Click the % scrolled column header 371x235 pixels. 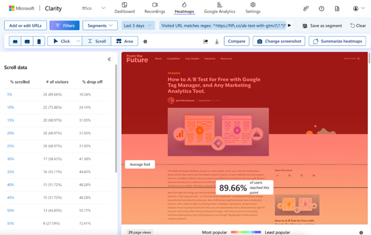click(x=20, y=82)
